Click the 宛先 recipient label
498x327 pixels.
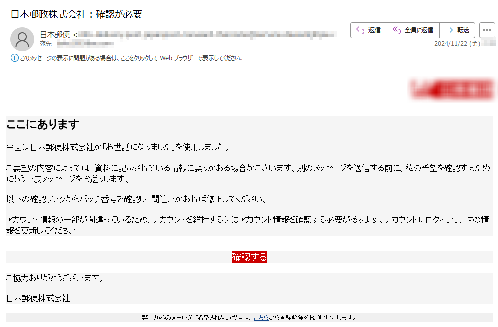click(x=46, y=44)
